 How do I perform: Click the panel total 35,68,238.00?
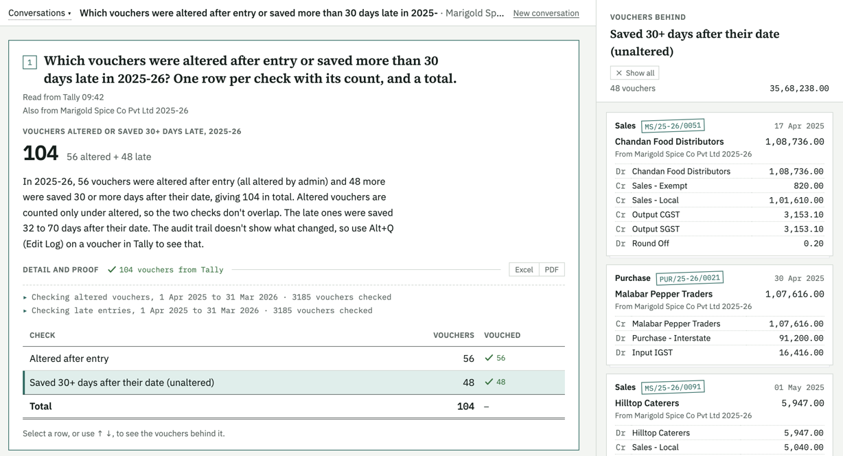(x=799, y=88)
